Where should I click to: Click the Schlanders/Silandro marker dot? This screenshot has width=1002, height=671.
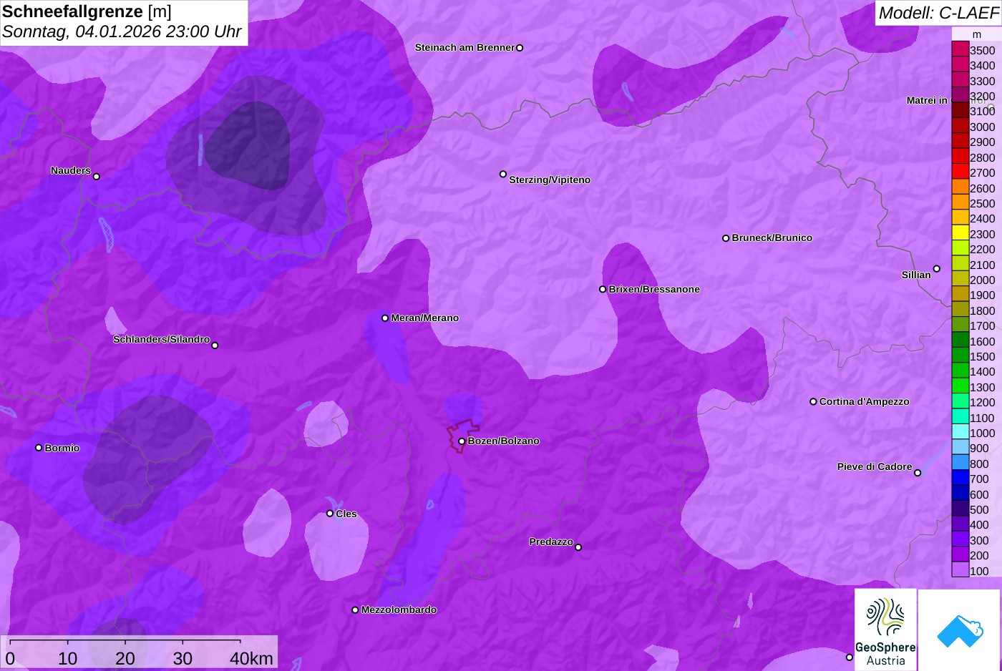click(x=215, y=346)
